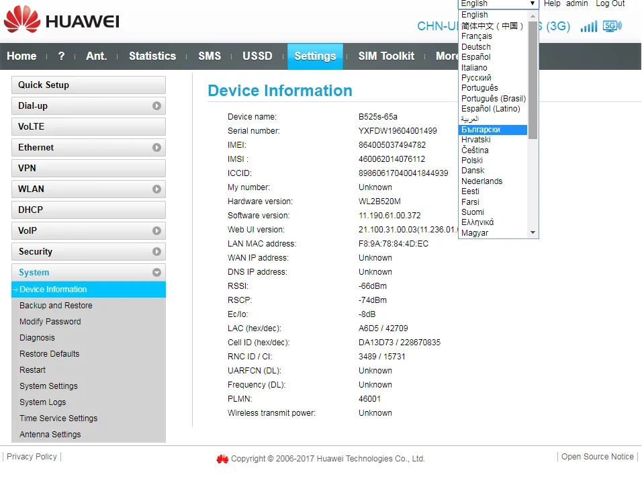Viewport: 644px width, 487px height.
Task: Click the Huawei logo in the header
Action: (x=62, y=19)
